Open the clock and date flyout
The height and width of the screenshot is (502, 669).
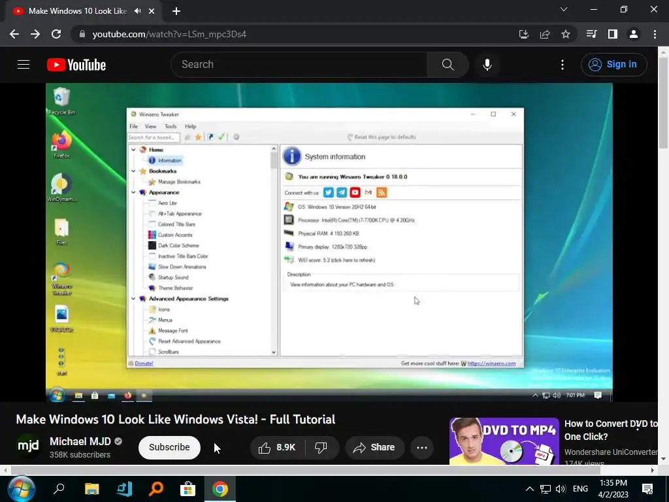(613, 489)
